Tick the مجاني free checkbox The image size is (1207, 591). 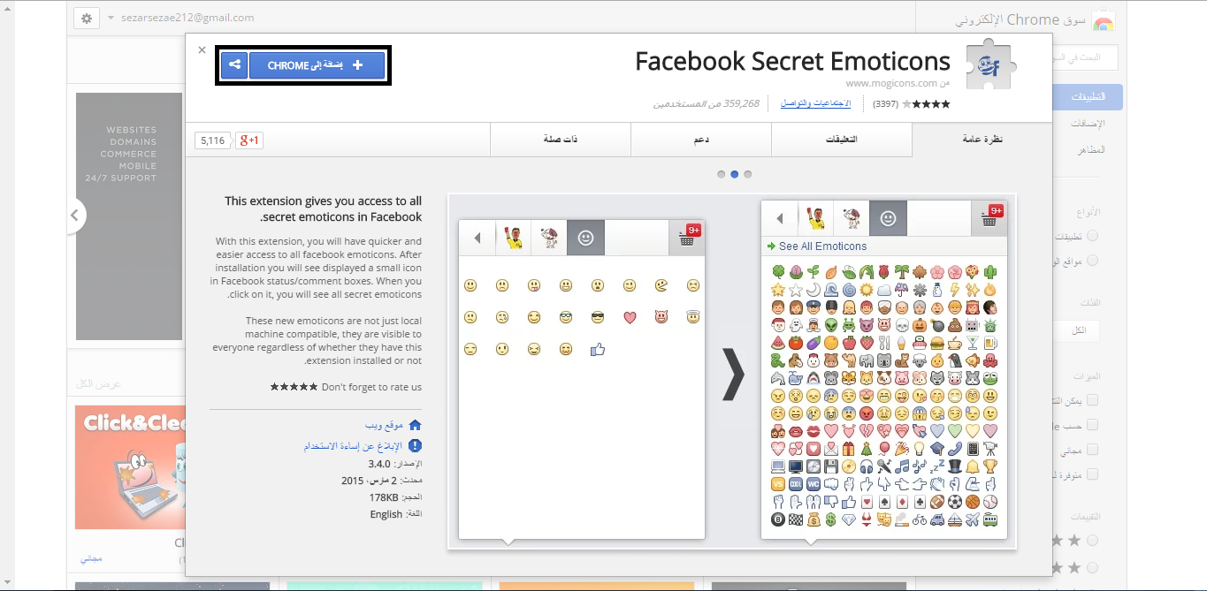1093,450
